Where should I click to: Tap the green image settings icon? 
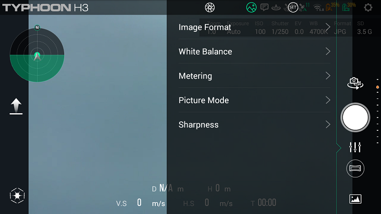tap(251, 8)
